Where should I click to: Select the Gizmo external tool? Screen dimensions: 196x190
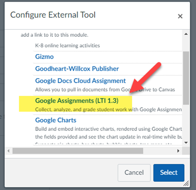tap(44, 57)
